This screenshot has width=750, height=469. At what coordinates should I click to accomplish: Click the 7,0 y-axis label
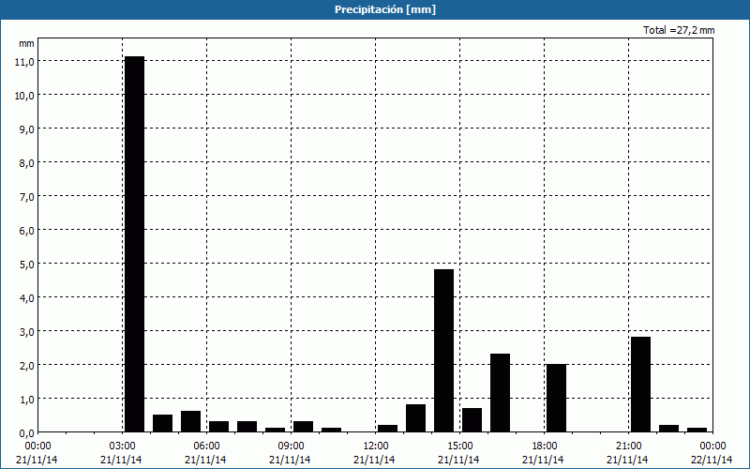26,196
